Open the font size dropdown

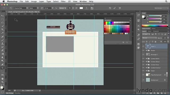coord(53,8)
